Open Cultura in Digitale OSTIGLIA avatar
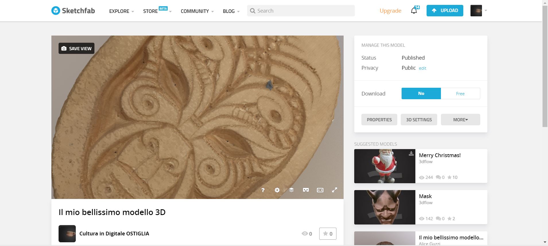548x246 pixels. click(x=67, y=234)
